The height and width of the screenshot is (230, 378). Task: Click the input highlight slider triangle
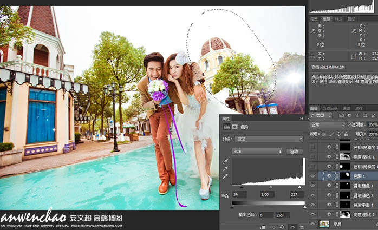[299, 187]
